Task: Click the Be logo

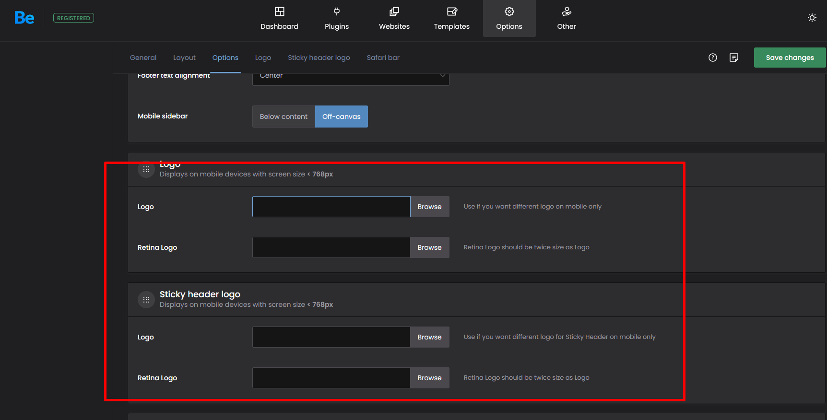Action: click(x=24, y=18)
